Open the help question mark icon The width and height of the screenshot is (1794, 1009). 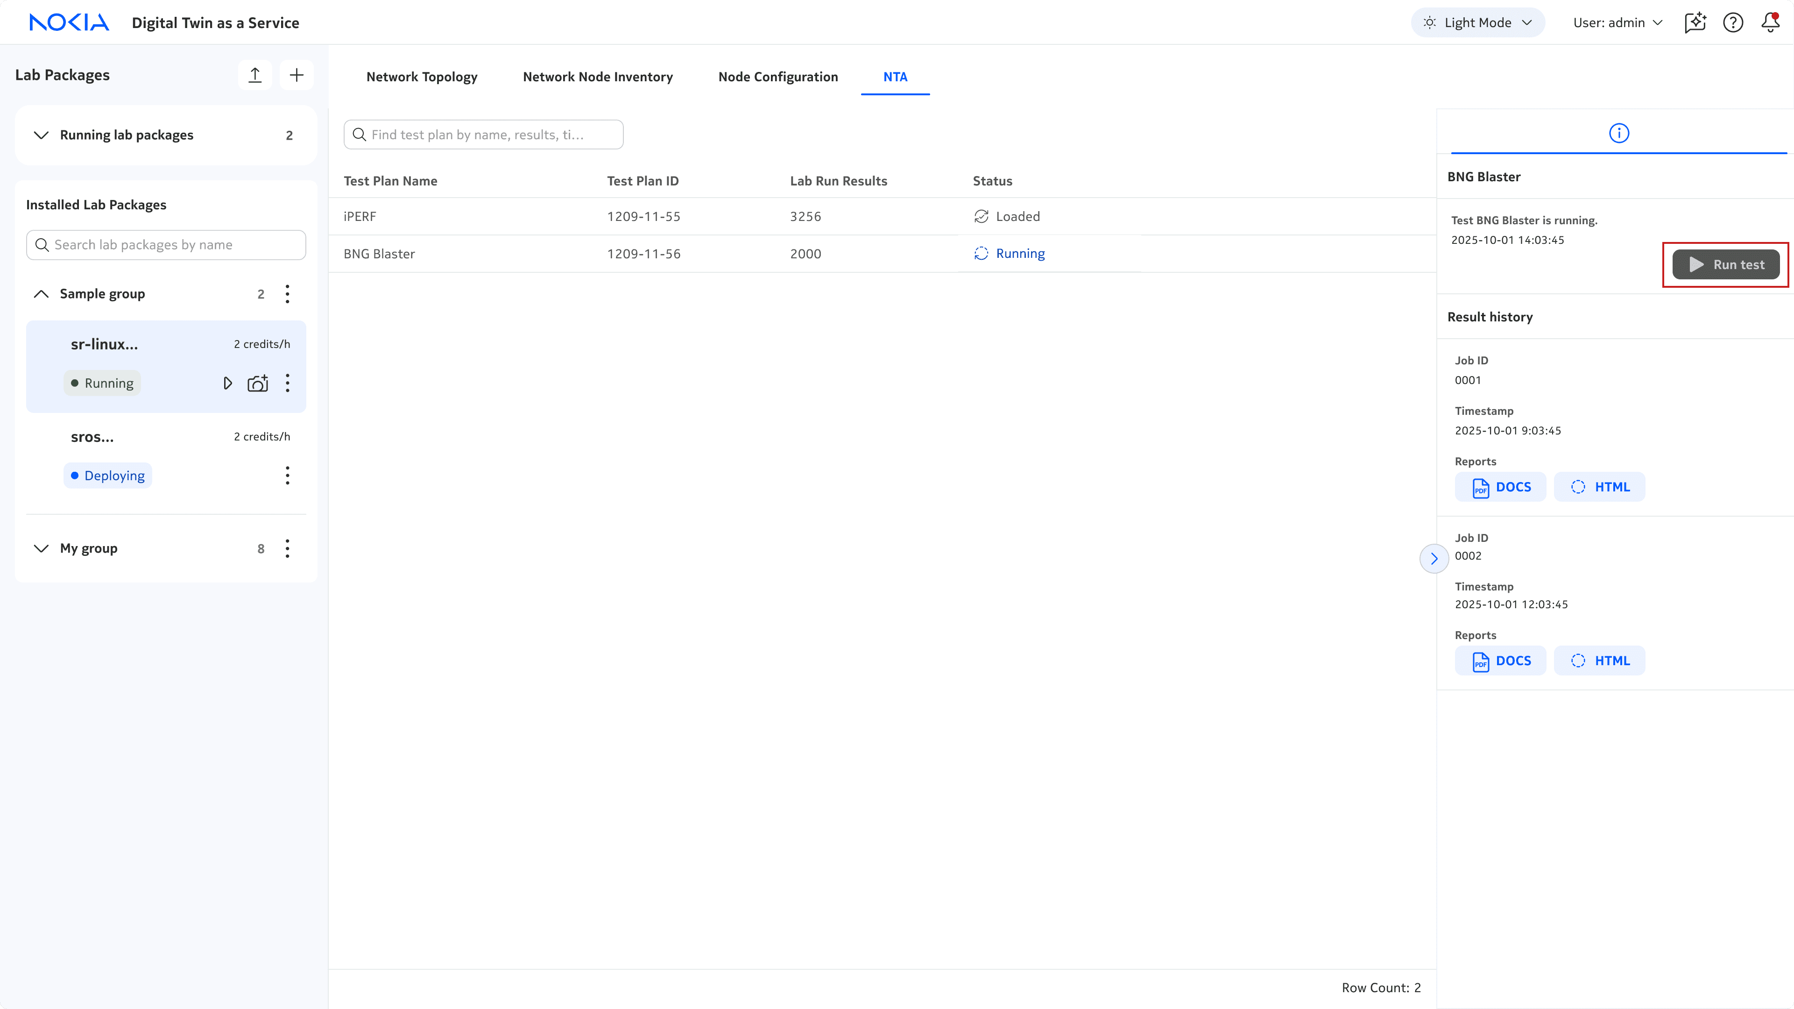pyautogui.click(x=1733, y=22)
